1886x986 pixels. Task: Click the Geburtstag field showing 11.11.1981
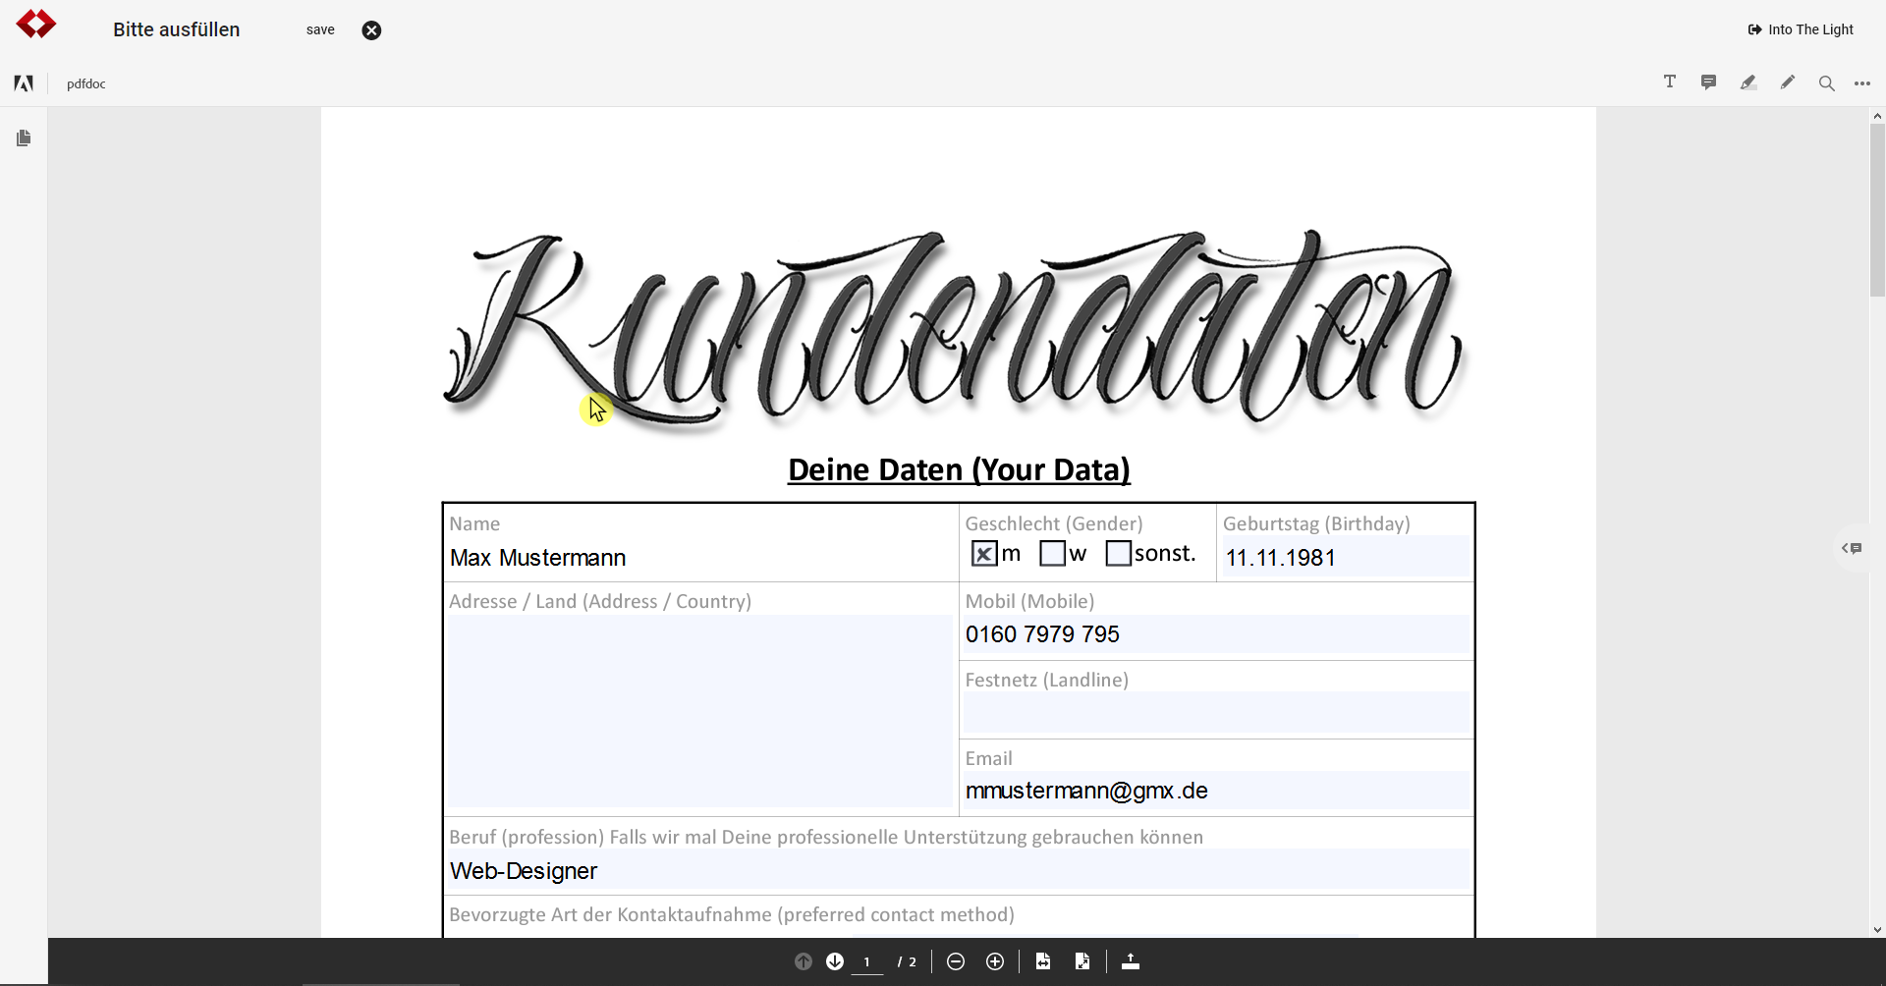click(1345, 557)
